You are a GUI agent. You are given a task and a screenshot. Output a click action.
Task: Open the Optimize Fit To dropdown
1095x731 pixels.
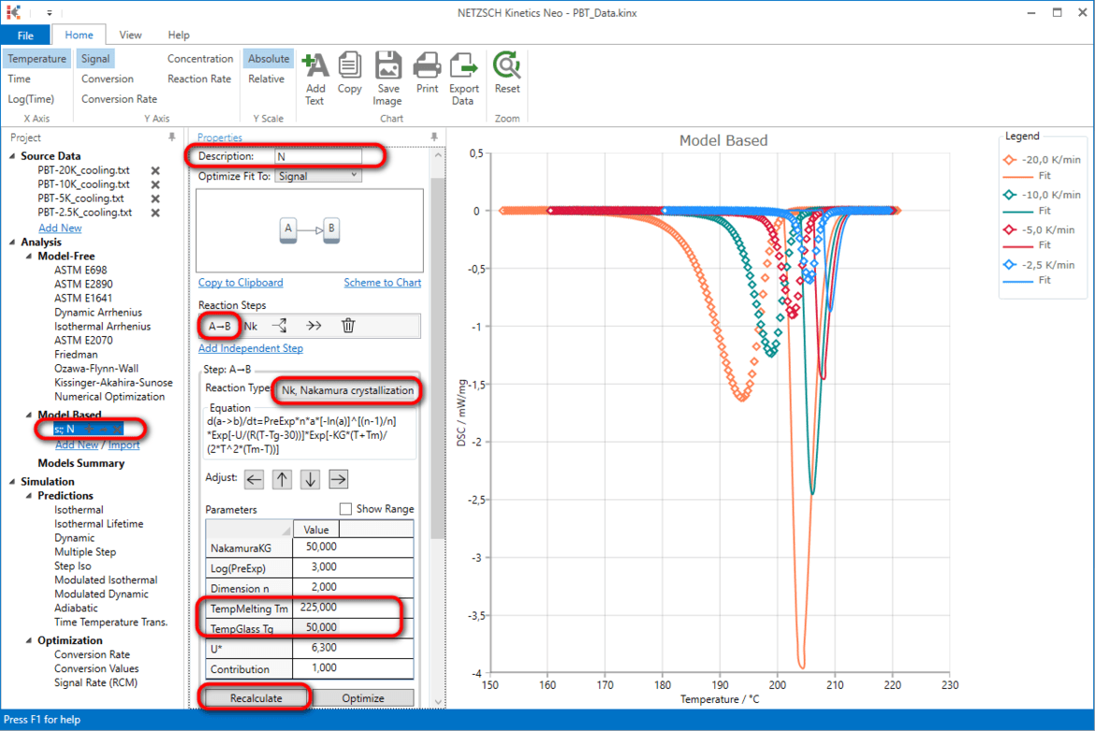tap(318, 176)
